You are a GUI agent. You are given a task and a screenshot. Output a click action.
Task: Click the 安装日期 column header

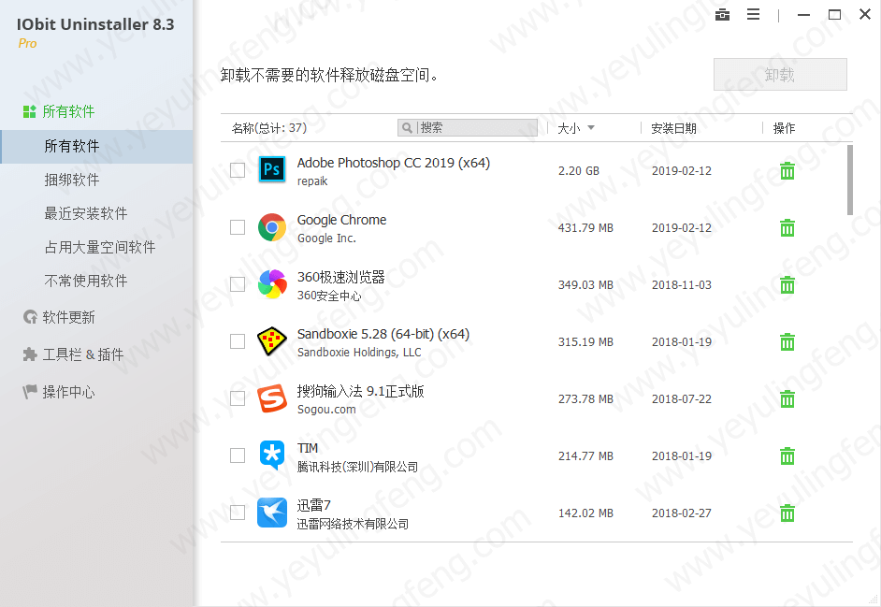(x=673, y=129)
